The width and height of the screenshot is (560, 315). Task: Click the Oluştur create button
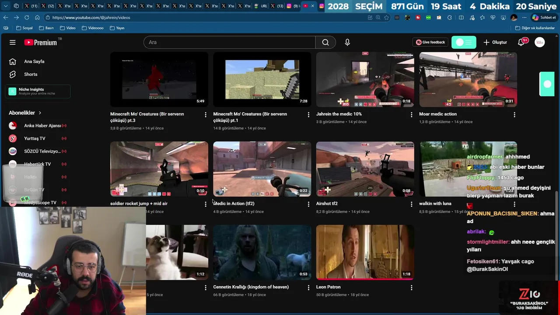click(495, 42)
